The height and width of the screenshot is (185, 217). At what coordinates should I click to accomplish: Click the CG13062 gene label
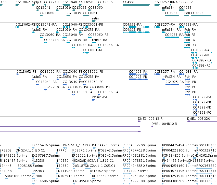tap(23, 2)
